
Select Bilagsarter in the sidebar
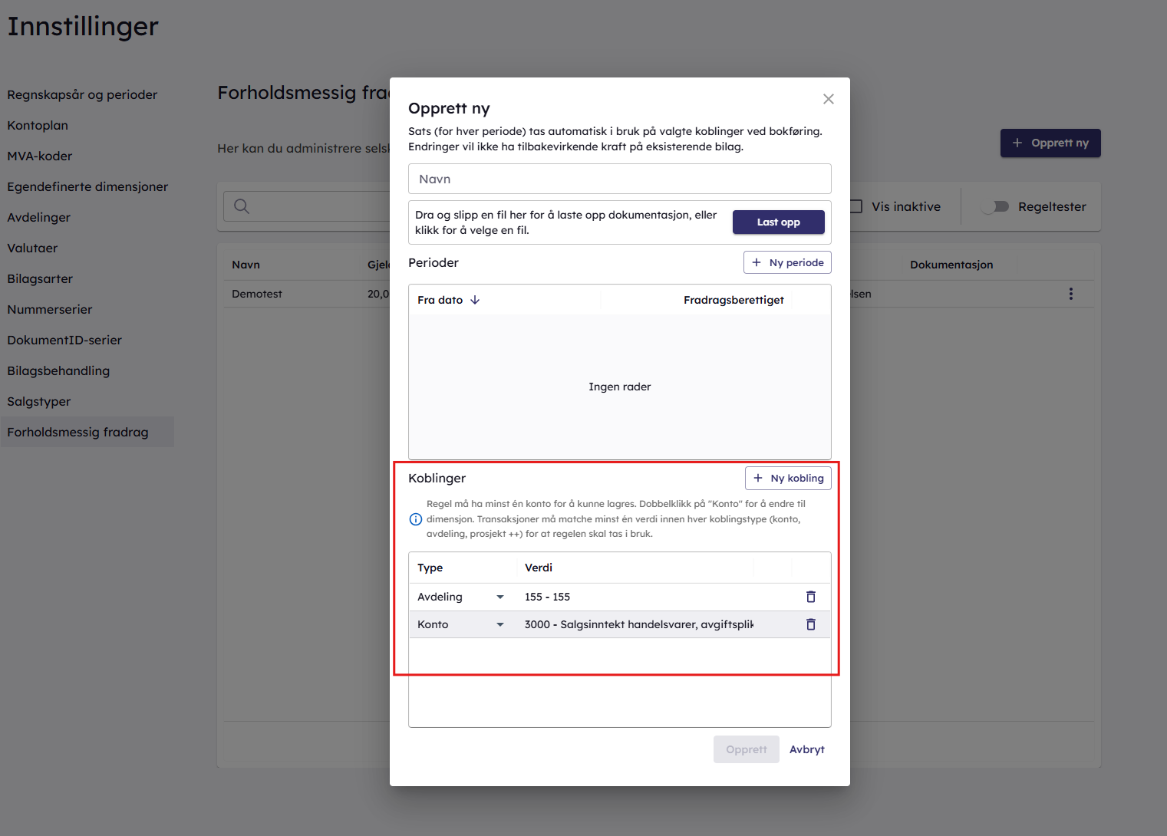click(40, 278)
